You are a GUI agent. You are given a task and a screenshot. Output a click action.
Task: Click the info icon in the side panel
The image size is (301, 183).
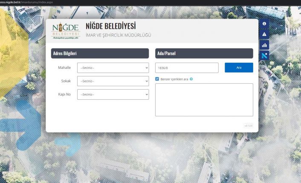tap(264, 24)
